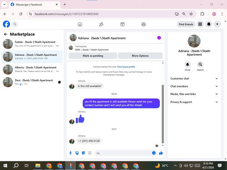Click browser Back arrow
This screenshot has width=227, height=170.
(5, 14)
